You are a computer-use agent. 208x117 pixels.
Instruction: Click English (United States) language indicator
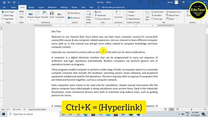click(x=37, y=110)
